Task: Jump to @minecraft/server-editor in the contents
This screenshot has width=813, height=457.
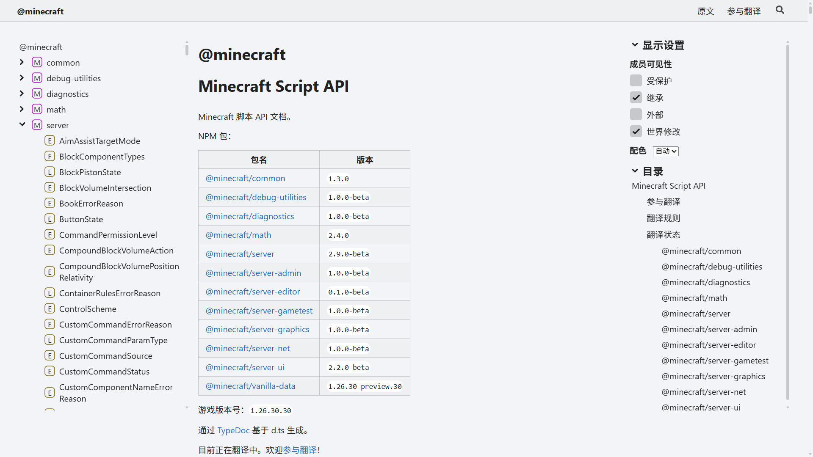Action: point(708,345)
